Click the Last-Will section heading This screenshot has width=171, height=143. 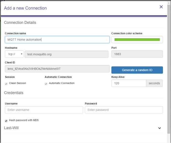point(11,128)
